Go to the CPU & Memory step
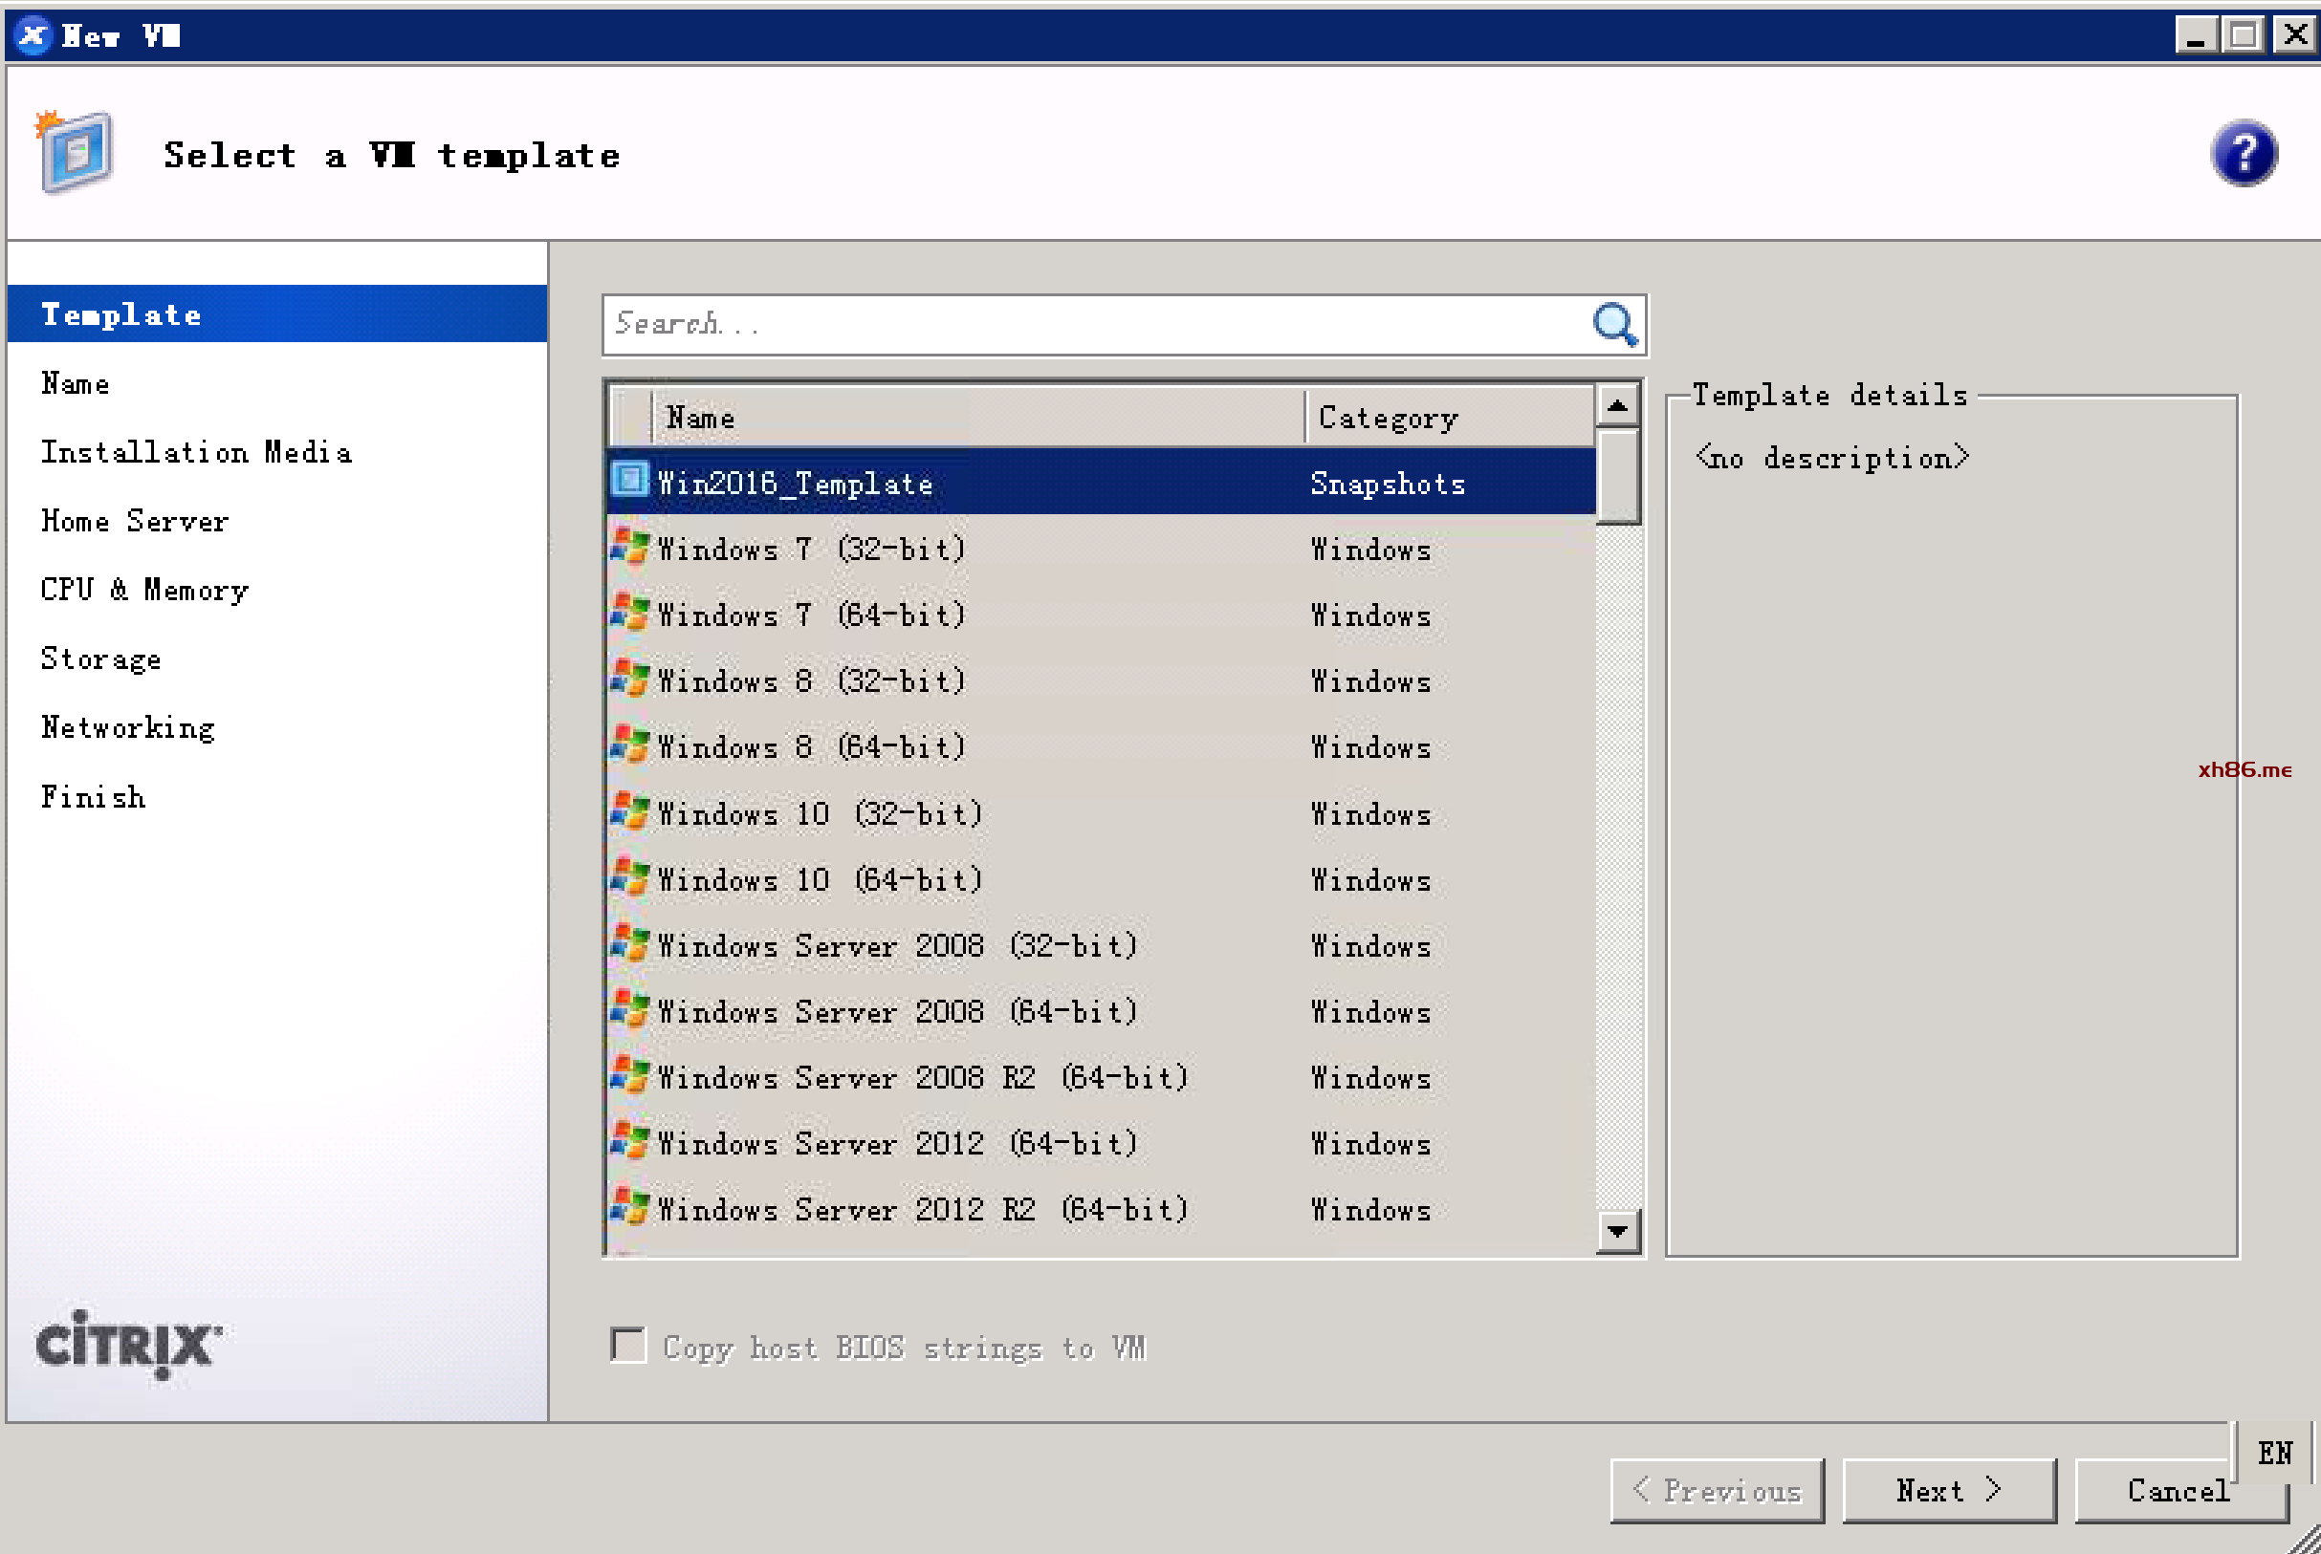This screenshot has height=1554, width=2321. [x=144, y=590]
